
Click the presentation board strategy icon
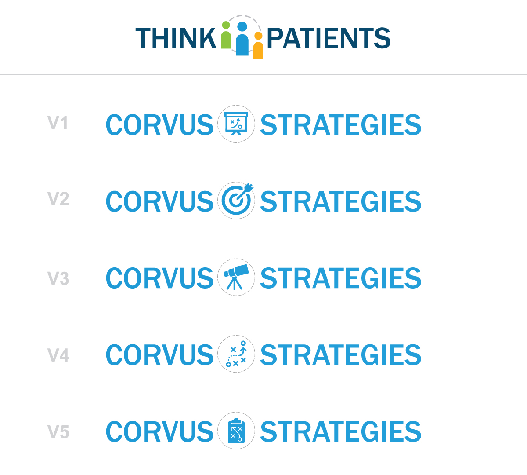click(236, 124)
